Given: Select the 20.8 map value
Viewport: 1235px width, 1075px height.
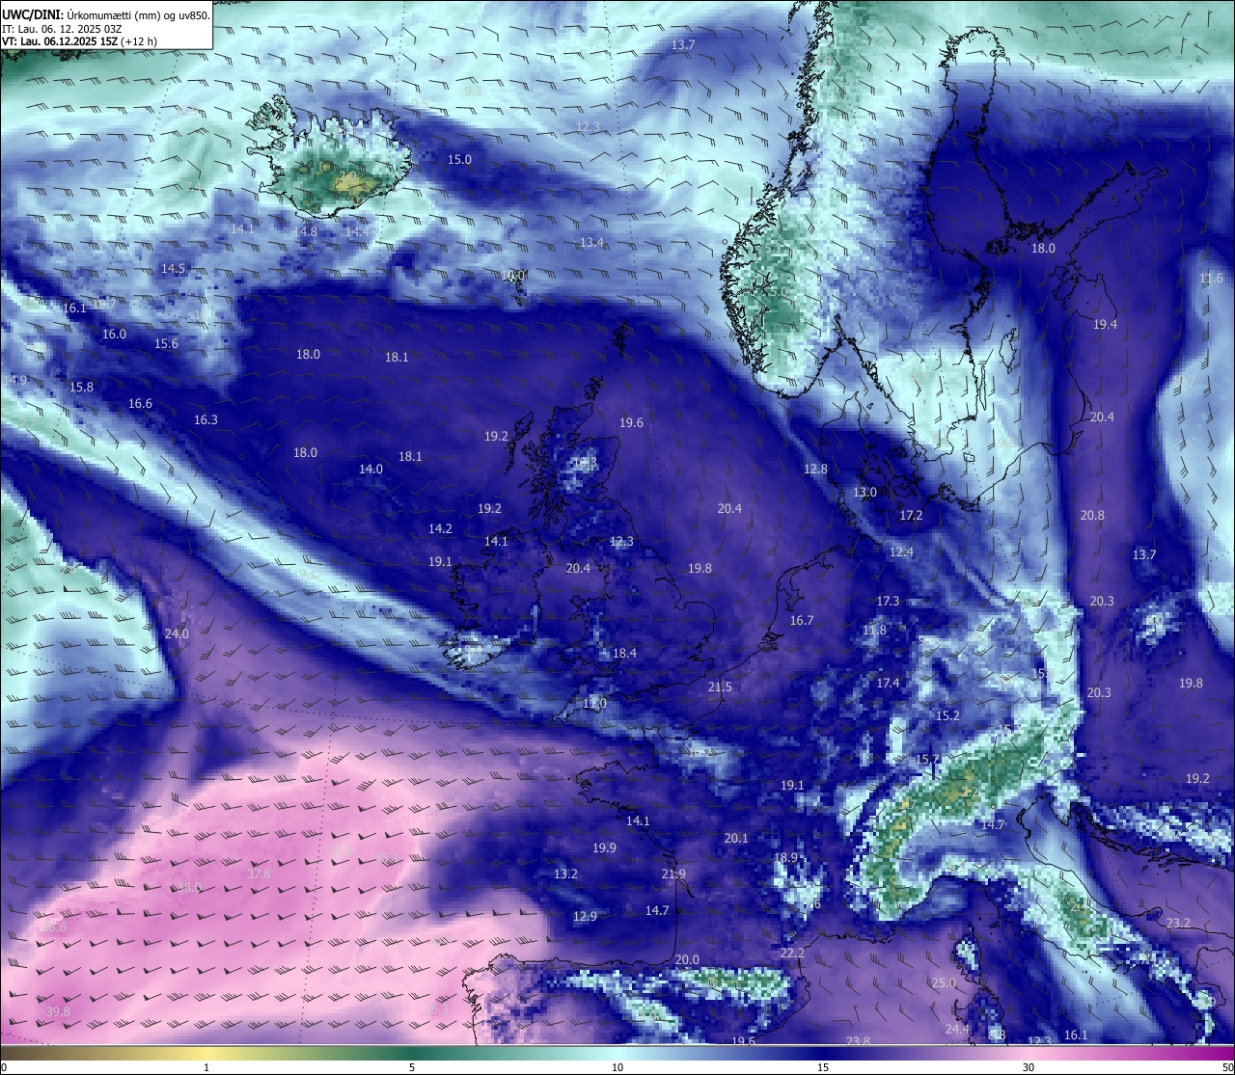Looking at the screenshot, I should point(1092,516).
